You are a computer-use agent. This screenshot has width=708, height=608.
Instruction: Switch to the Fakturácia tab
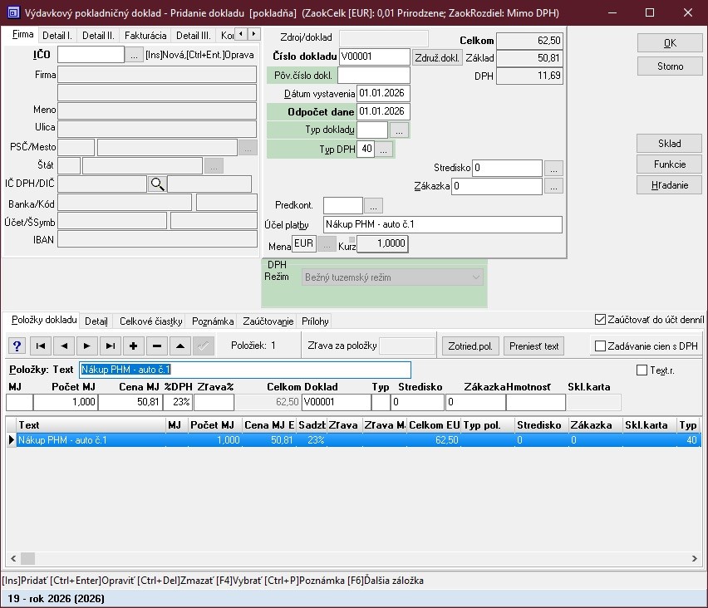coord(145,36)
